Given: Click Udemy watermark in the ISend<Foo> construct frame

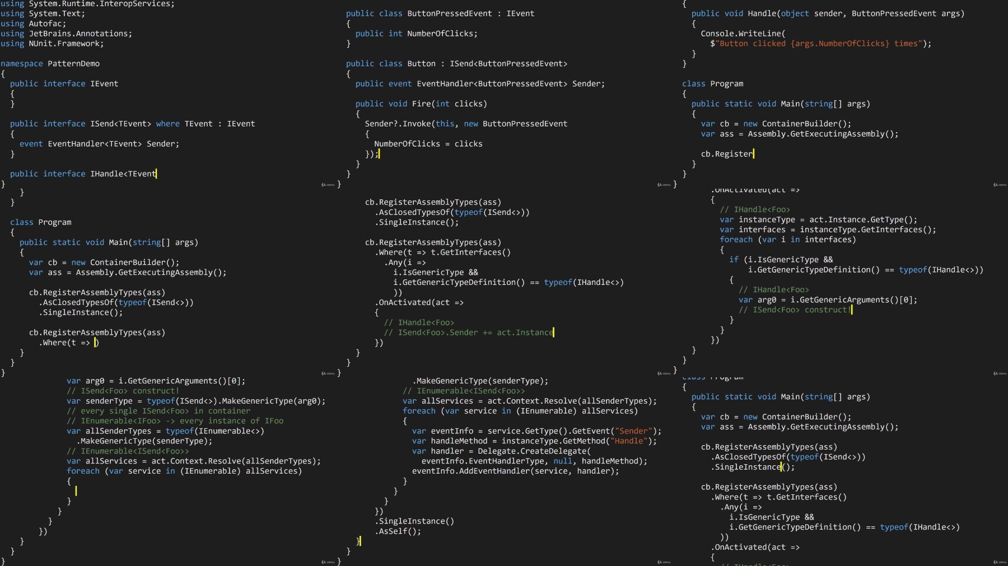Looking at the screenshot, I should [x=1000, y=373].
